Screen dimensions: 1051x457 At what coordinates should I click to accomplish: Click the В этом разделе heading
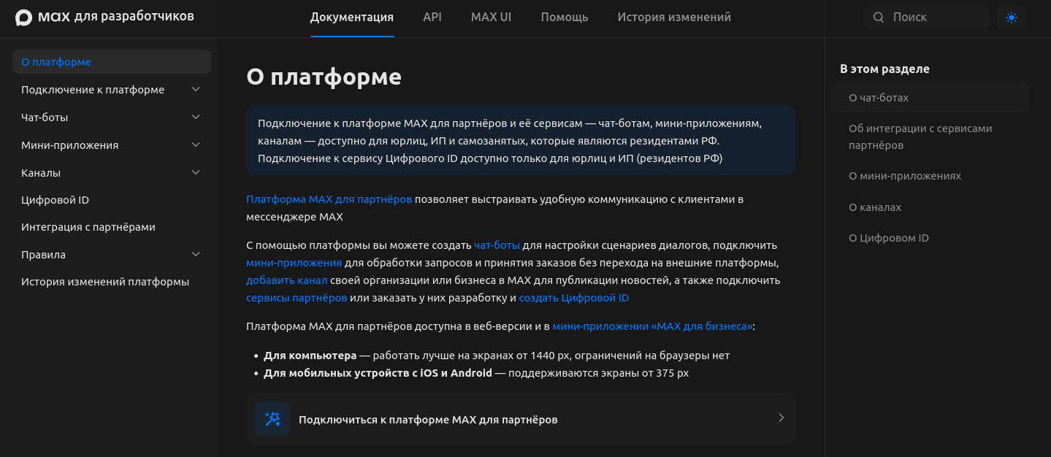pos(884,69)
